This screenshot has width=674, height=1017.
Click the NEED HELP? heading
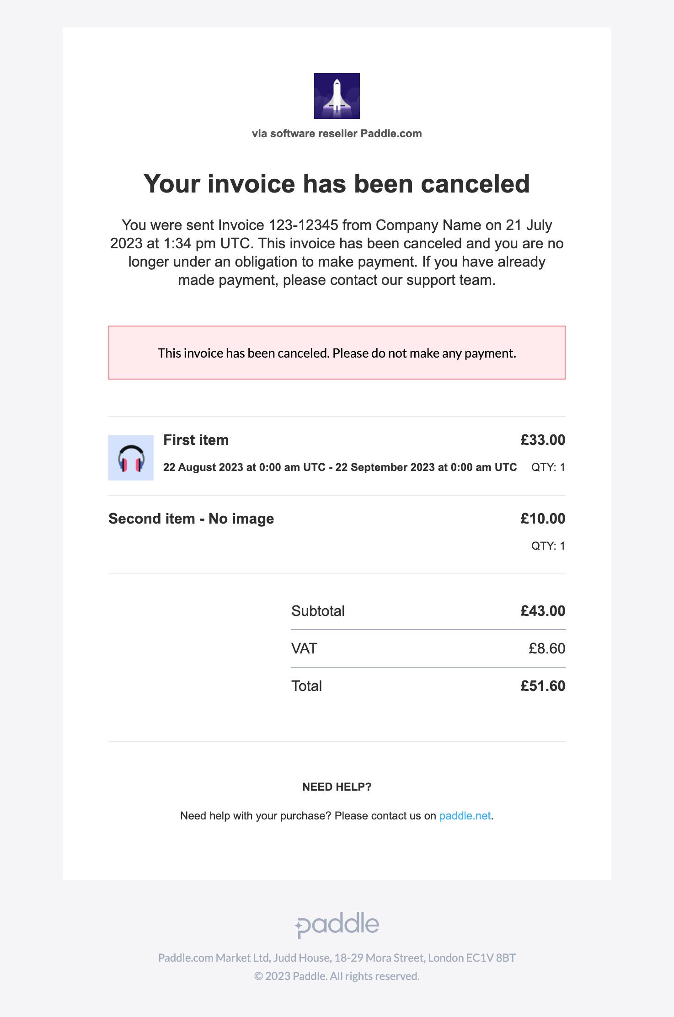pos(337,787)
